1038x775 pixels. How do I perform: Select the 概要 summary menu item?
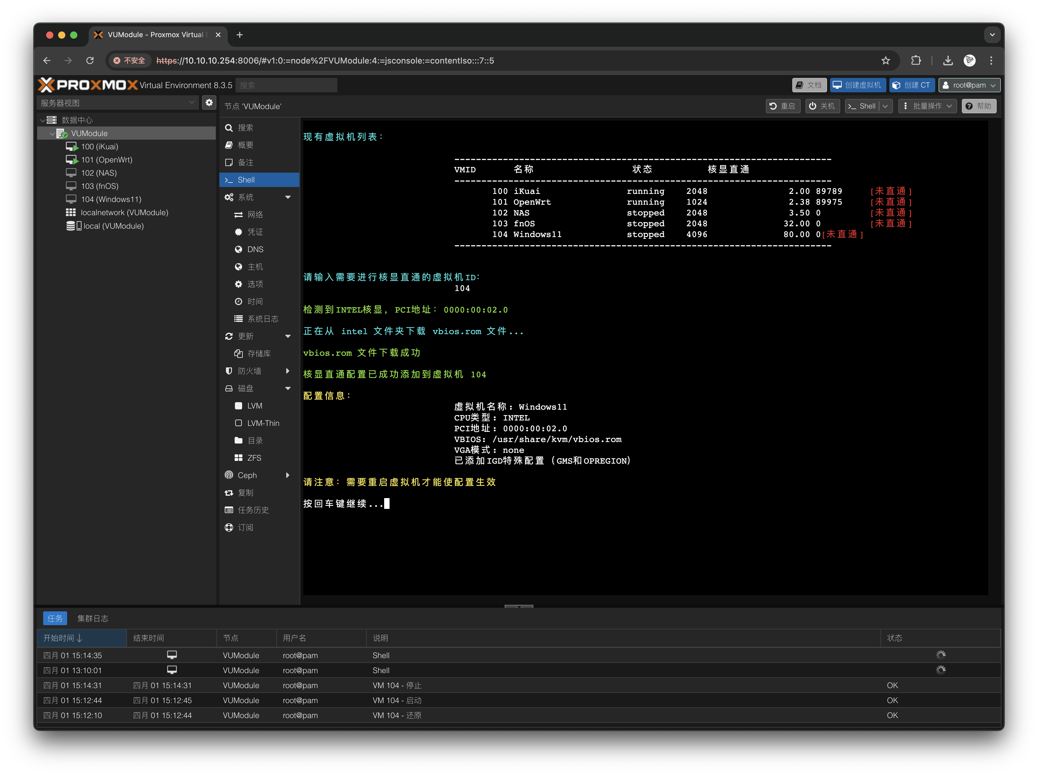coord(245,145)
